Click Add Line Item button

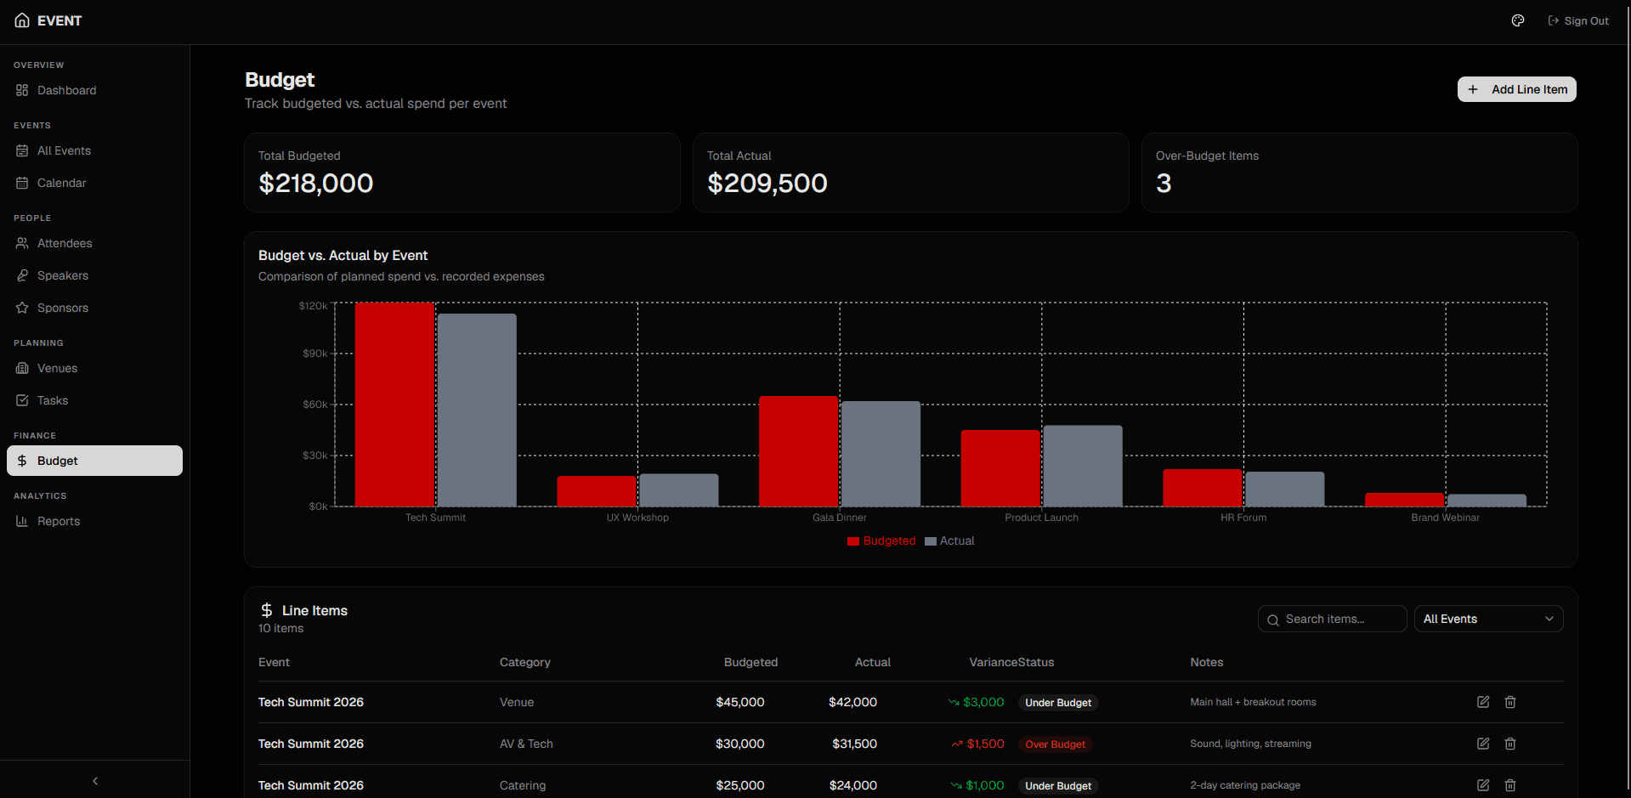click(x=1516, y=89)
